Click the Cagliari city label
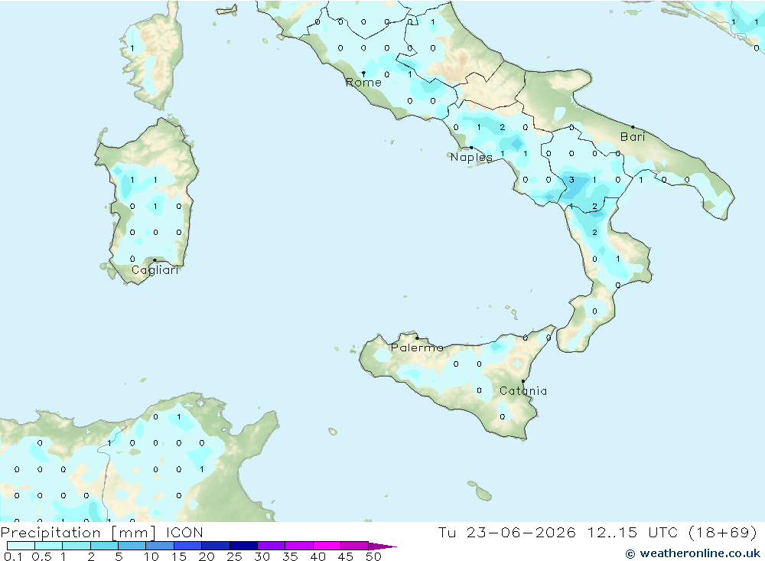The image size is (765, 561). (155, 270)
